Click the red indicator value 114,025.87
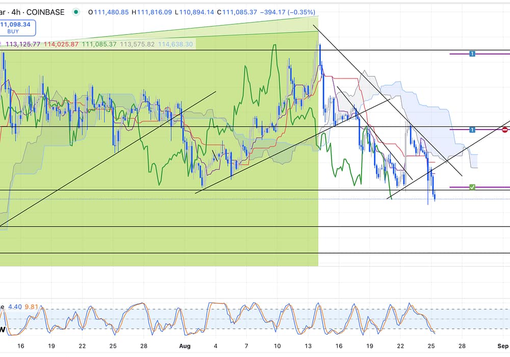The height and width of the screenshot is (357, 510). click(61, 44)
